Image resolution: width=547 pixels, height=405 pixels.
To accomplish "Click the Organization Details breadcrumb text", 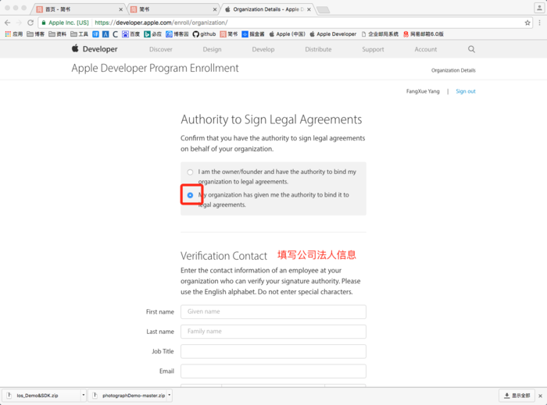I will pyautogui.click(x=453, y=70).
